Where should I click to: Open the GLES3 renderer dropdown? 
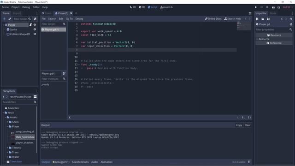pos(288,7)
